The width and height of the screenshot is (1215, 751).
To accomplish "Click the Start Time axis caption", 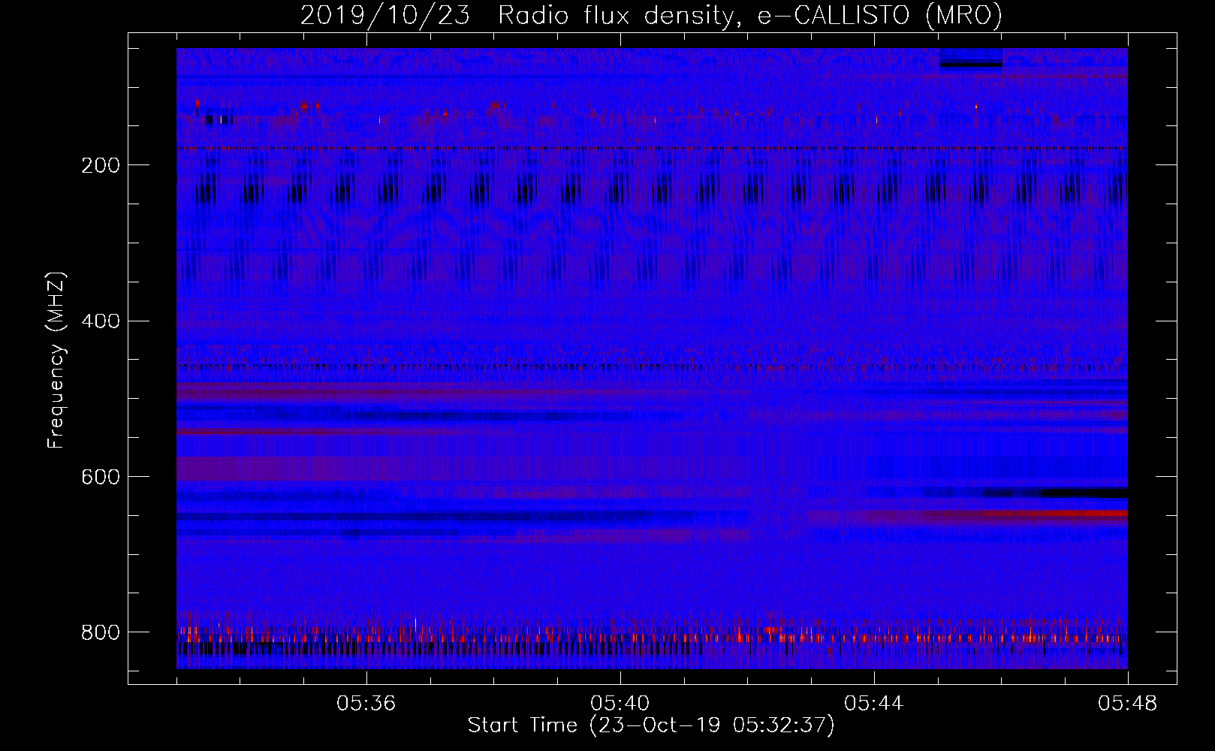I will pos(651,725).
